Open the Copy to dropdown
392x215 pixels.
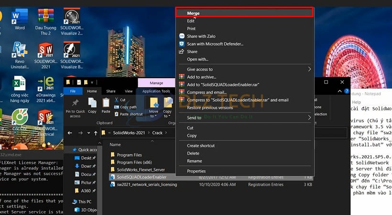[167, 107]
